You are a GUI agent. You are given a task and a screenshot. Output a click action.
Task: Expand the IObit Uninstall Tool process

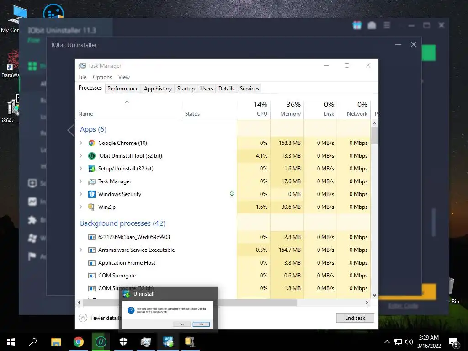(80, 156)
